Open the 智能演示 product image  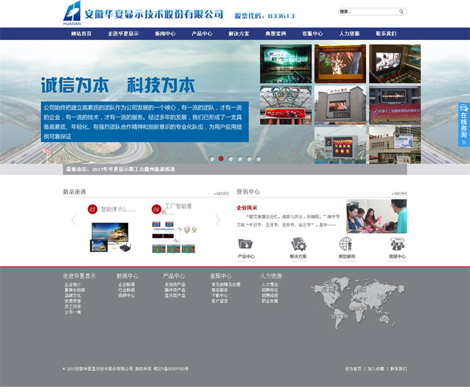(110, 237)
